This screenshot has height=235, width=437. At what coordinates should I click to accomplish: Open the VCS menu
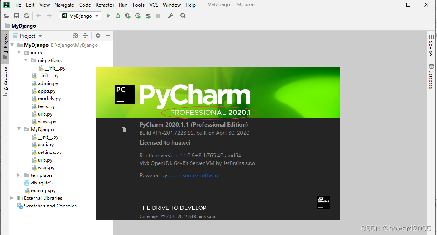coord(154,5)
